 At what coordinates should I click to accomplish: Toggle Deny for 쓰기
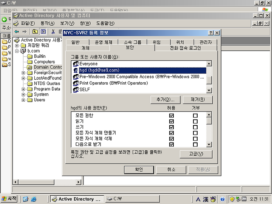[x=195, y=127]
